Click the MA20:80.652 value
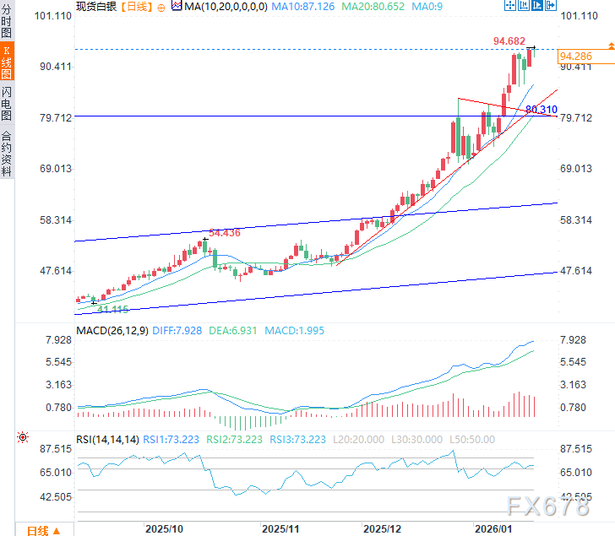This screenshot has height=536, width=615. pos(373,7)
